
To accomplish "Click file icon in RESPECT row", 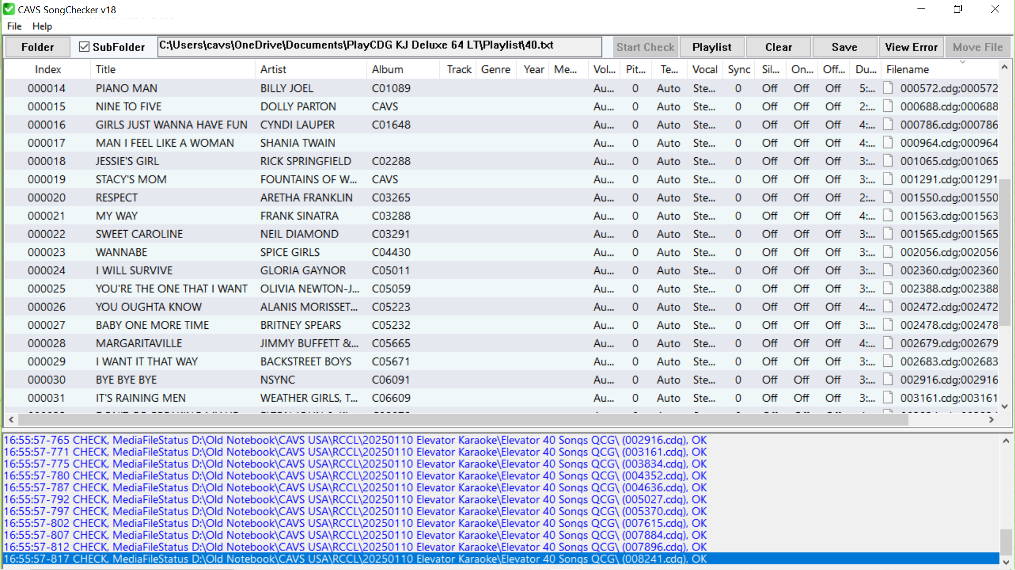I will [x=888, y=197].
